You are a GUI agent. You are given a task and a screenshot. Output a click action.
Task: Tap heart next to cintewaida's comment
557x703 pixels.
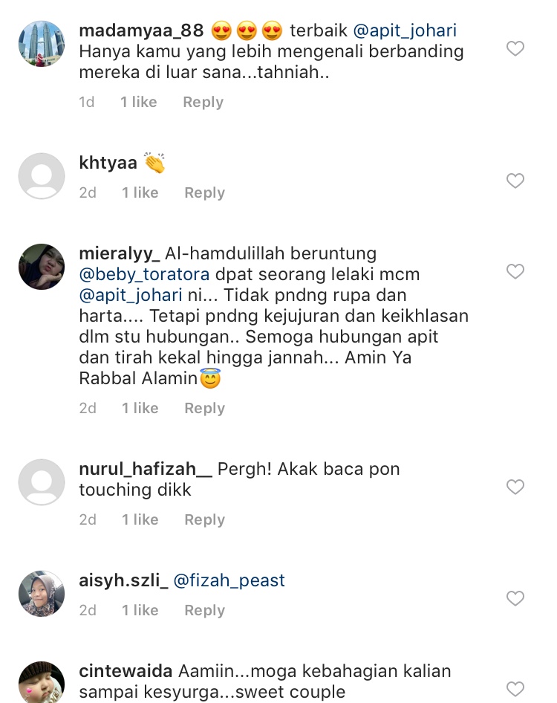tap(515, 689)
